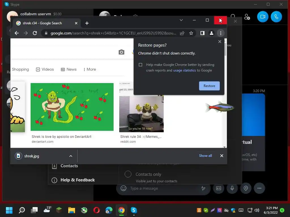Viewport: 290px width, 217px height.
Task: Go forward in Chrome navigation
Action: (26, 33)
